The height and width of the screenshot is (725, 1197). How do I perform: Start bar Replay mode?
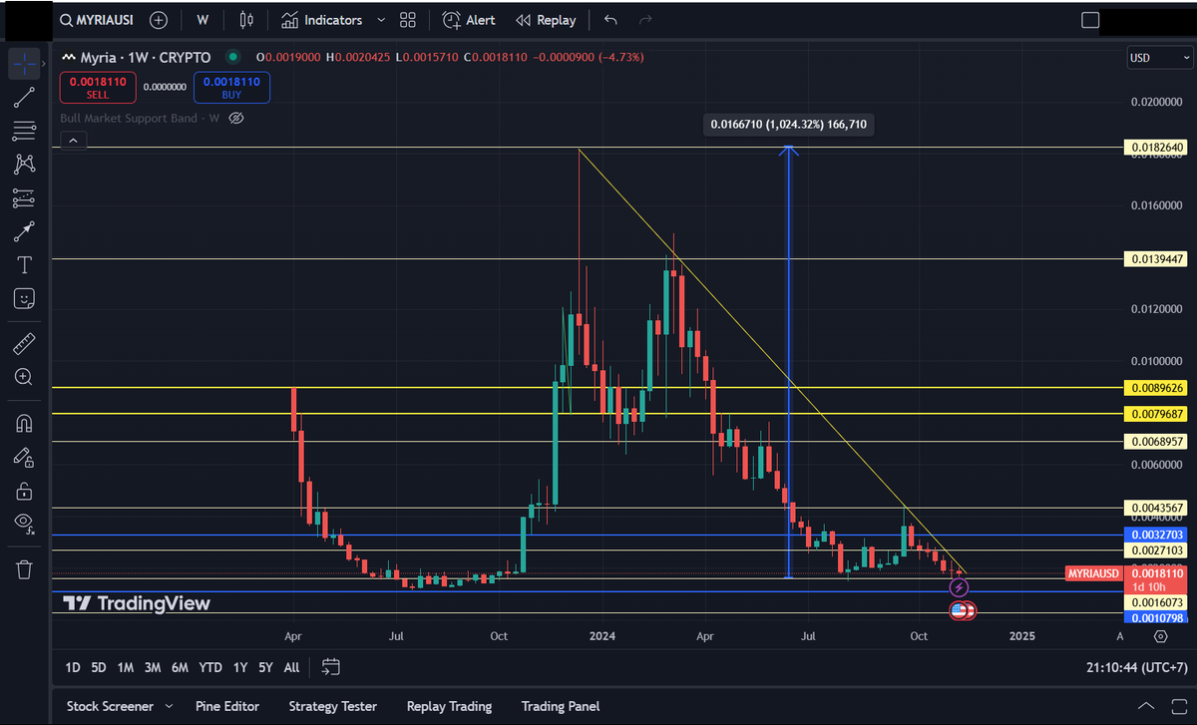[x=546, y=20]
